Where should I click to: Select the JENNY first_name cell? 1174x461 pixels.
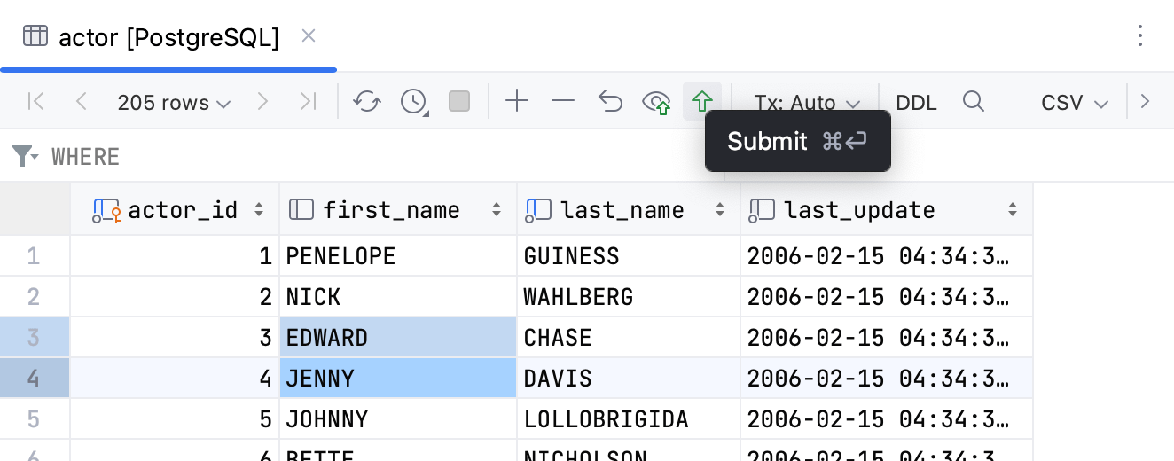(398, 379)
